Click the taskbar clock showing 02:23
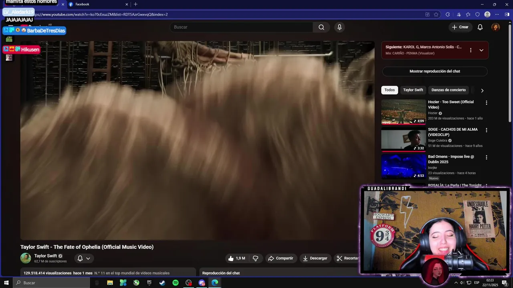 coord(490,283)
